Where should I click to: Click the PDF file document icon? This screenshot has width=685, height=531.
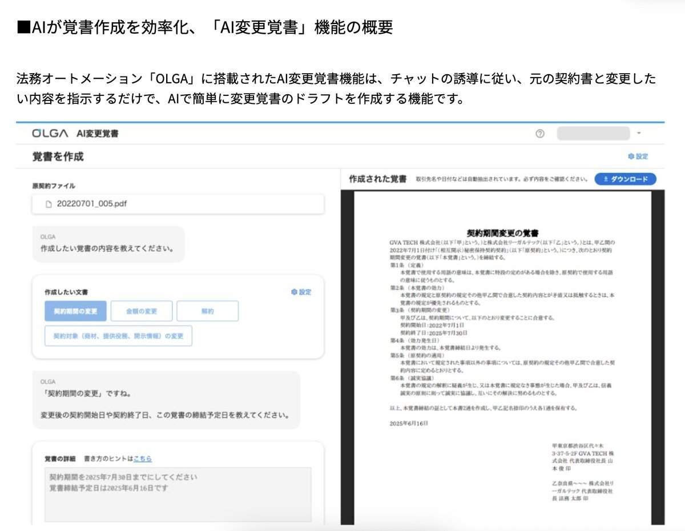pos(49,204)
